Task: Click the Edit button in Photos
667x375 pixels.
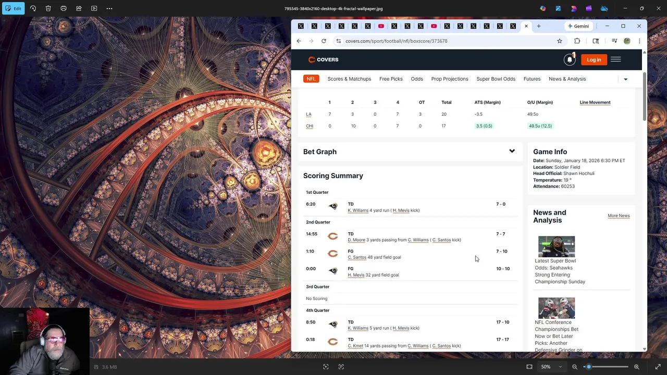Action: click(13, 8)
